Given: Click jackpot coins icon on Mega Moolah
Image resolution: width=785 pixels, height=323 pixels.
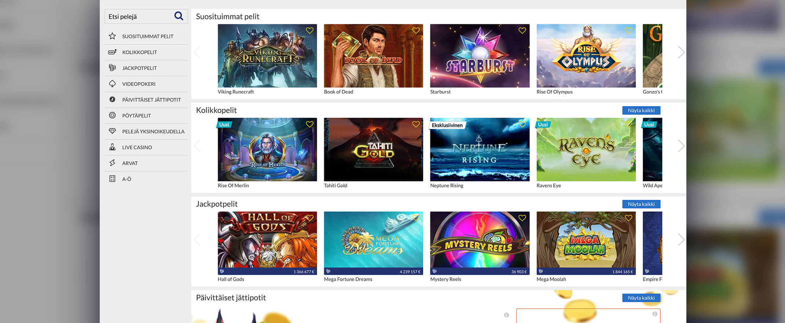Looking at the screenshot, I should 541,271.
